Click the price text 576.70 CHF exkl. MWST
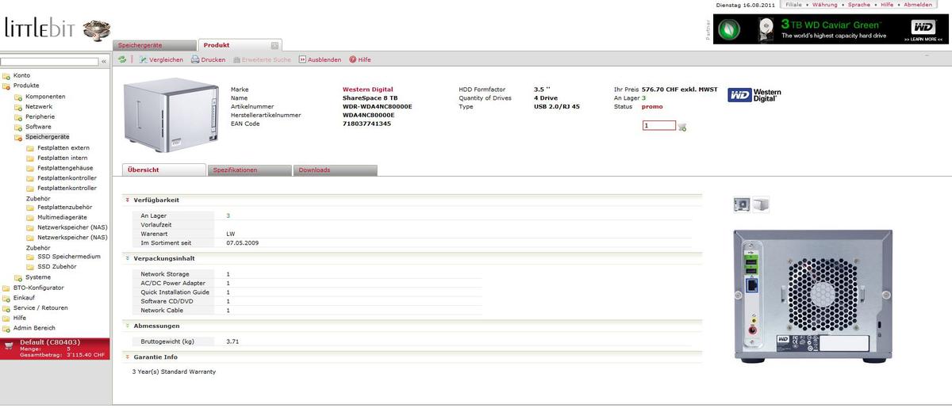952x408 pixels. point(679,90)
